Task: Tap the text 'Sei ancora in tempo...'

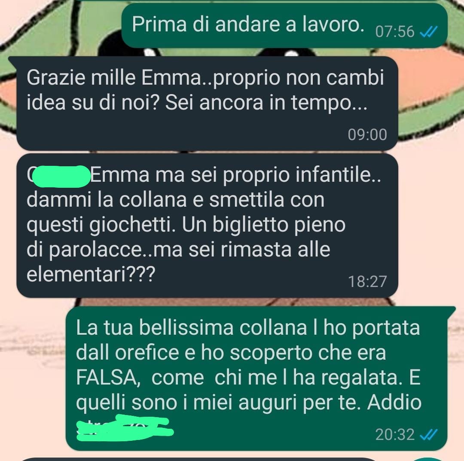Action: [x=266, y=103]
